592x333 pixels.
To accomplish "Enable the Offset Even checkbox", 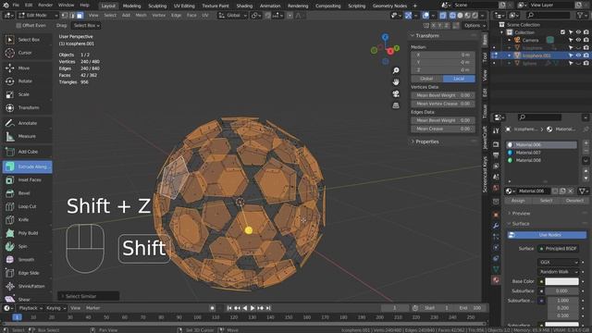I will click(x=18, y=25).
